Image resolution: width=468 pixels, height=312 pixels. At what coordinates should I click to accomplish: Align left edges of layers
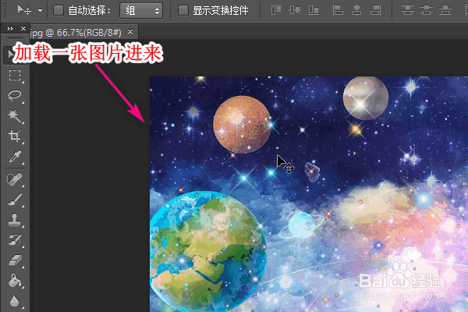tap(338, 10)
